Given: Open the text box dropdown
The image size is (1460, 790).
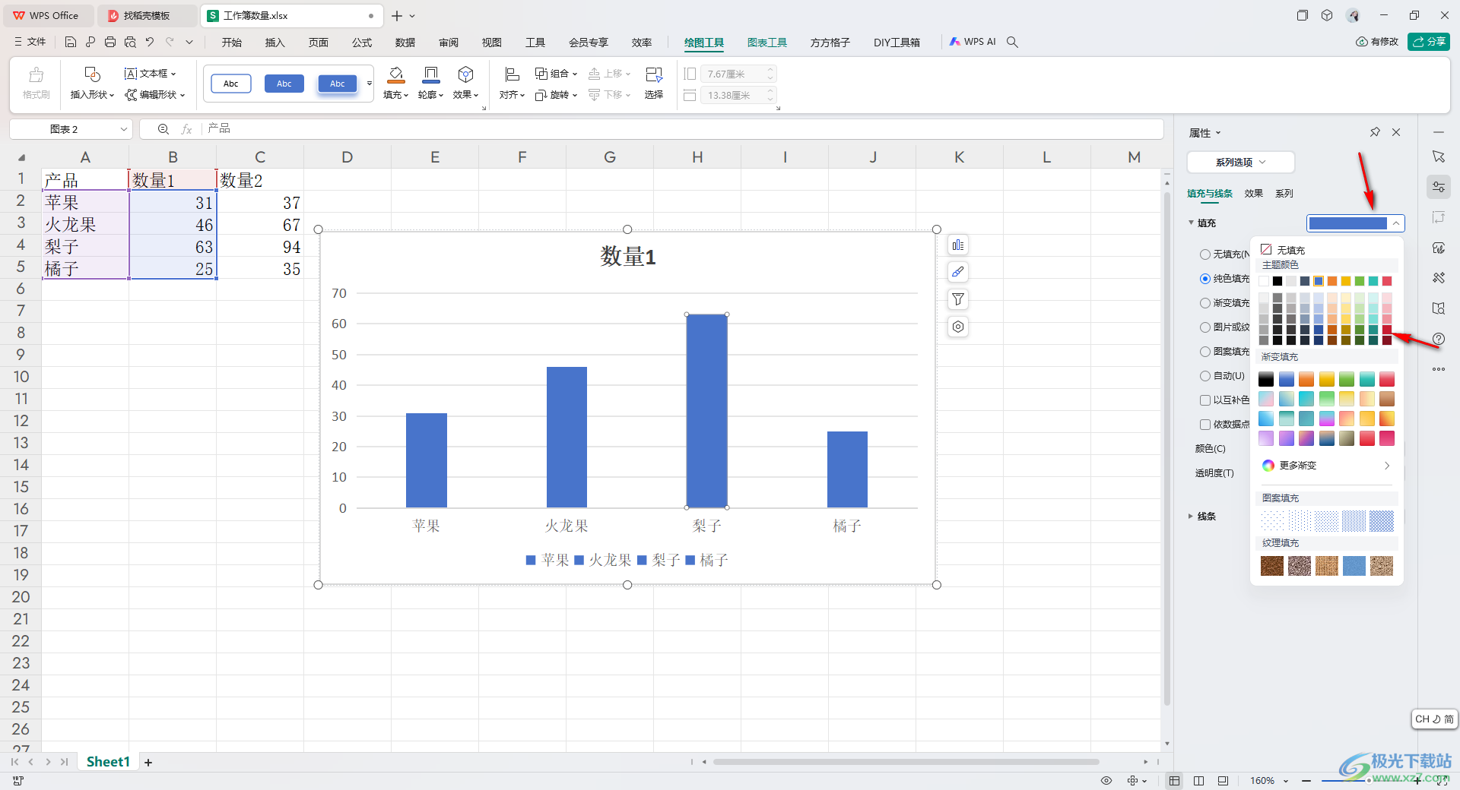Looking at the screenshot, I should 150,74.
